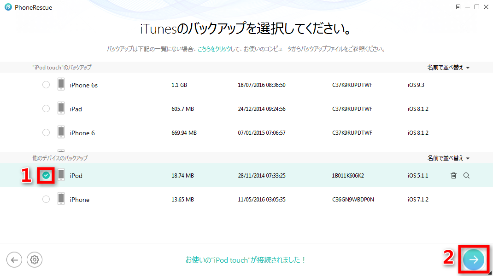493x276 pixels.
Task: Open the menu icon in title bar
Action: (458, 7)
